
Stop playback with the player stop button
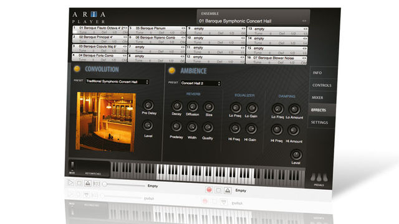coord(79,183)
